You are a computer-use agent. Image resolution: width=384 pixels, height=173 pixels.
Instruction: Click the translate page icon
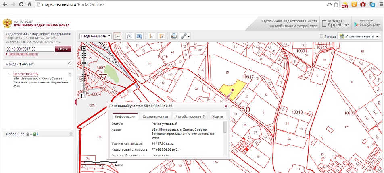(x=329, y=4)
